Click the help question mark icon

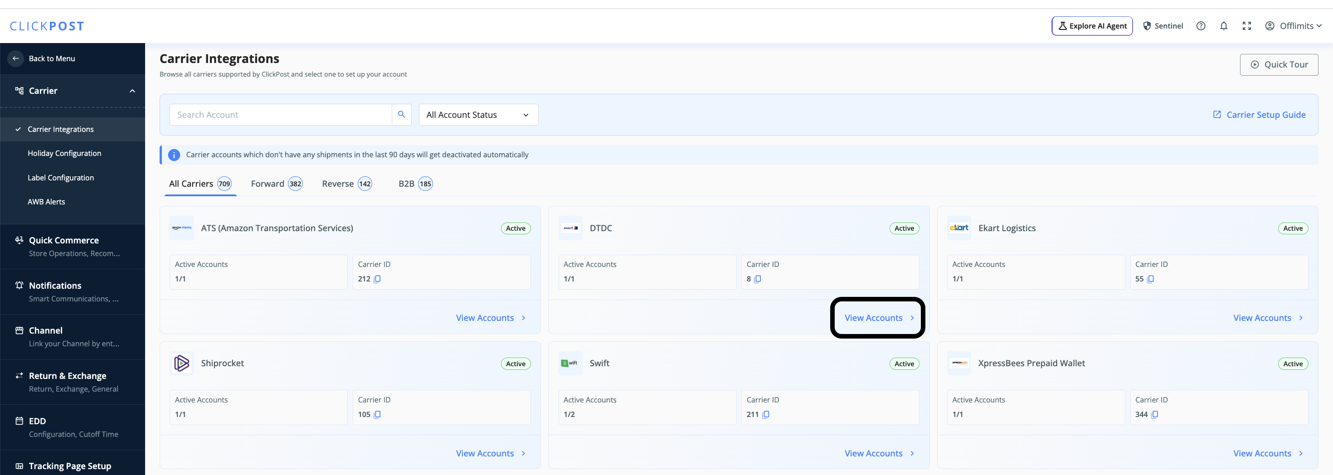tap(1201, 26)
